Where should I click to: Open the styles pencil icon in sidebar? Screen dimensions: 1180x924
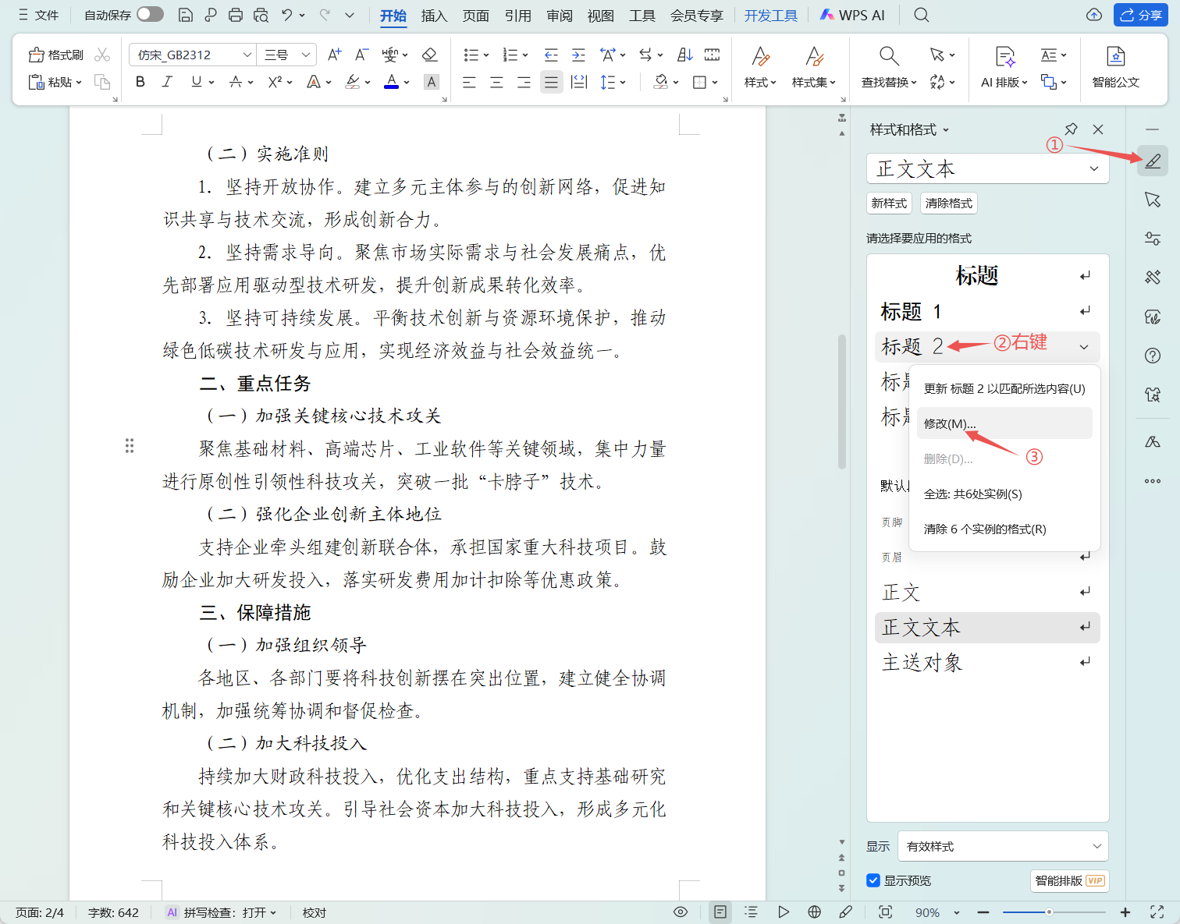coord(1153,161)
